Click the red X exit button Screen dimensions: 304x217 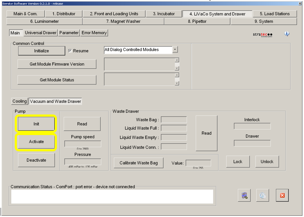282,196
